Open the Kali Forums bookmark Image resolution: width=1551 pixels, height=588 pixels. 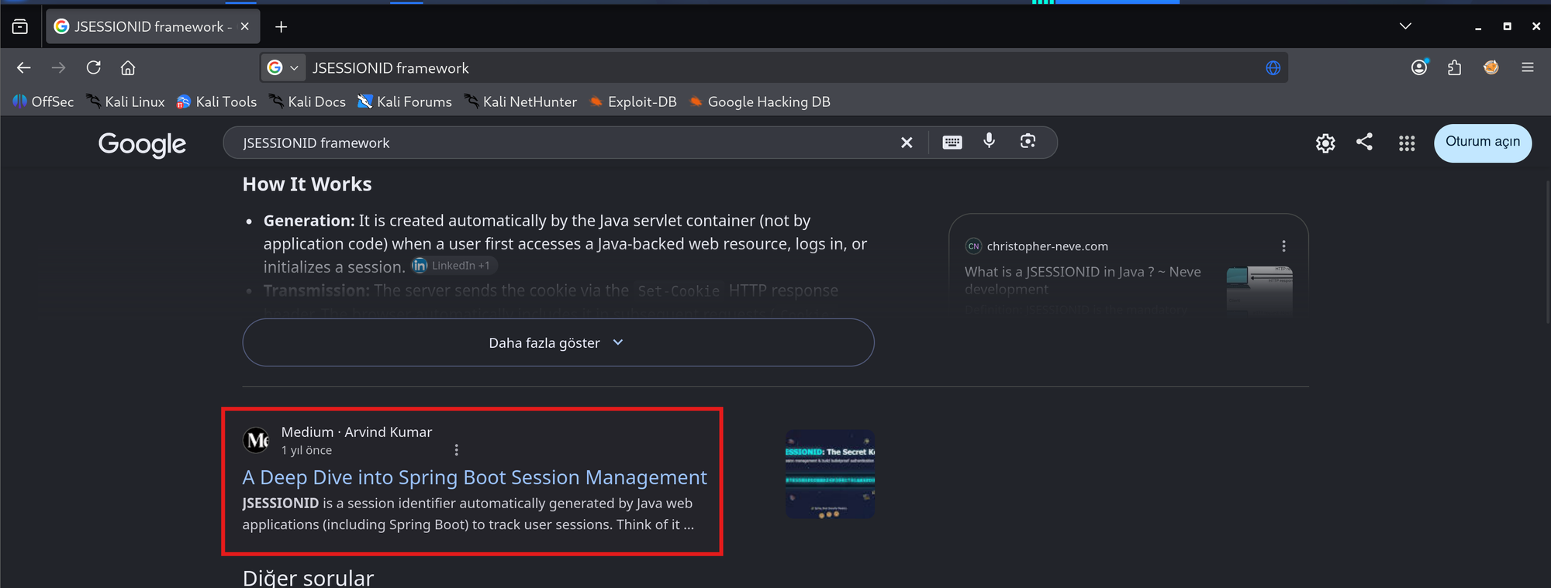click(x=405, y=101)
